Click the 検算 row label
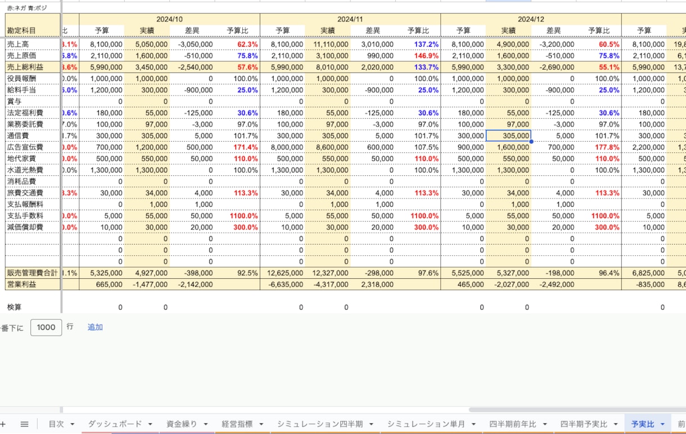The height and width of the screenshot is (434, 686). (x=32, y=308)
